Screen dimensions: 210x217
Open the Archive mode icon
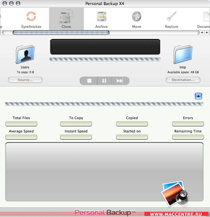tap(101, 16)
